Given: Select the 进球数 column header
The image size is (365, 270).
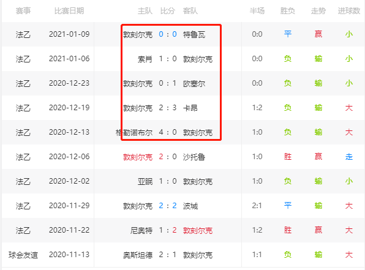Looking at the screenshot, I should click(x=349, y=11).
